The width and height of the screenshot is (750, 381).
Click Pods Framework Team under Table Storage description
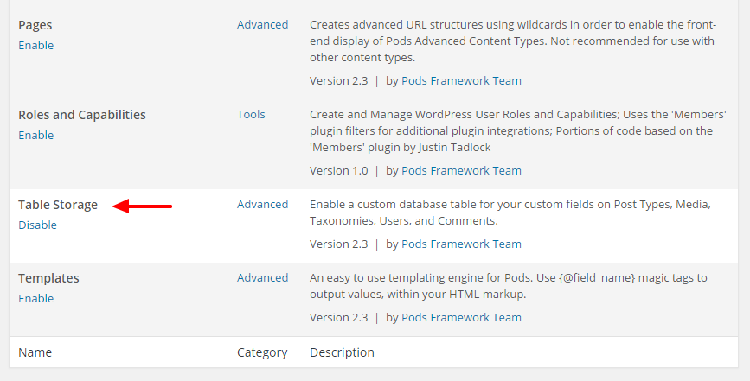tap(461, 244)
